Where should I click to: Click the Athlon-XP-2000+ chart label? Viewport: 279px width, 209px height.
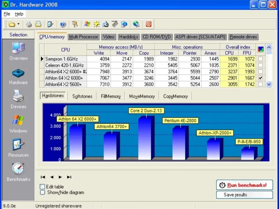pyautogui.click(x=215, y=133)
